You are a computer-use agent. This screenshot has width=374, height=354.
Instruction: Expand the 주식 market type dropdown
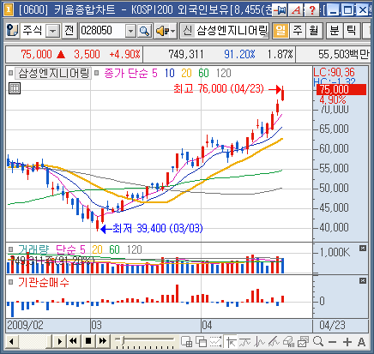53,31
